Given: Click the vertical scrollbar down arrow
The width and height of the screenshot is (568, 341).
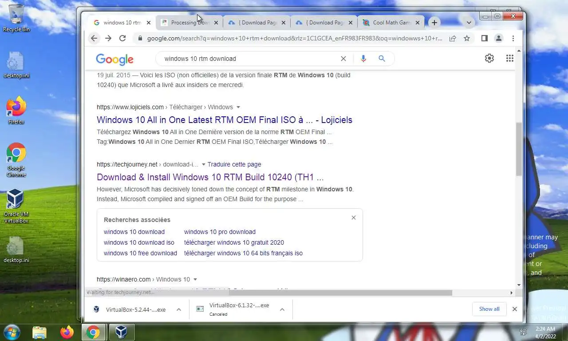Looking at the screenshot, I should [519, 285].
